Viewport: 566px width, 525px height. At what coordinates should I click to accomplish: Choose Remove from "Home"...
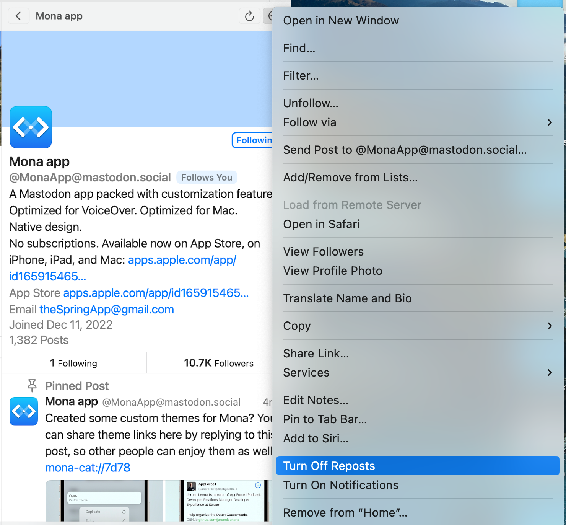click(x=418, y=513)
